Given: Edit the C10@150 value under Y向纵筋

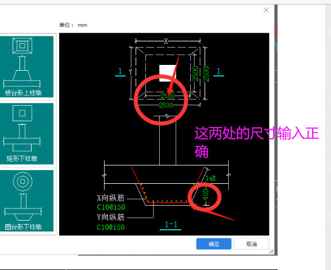Looking at the screenshot, I should [x=110, y=227].
